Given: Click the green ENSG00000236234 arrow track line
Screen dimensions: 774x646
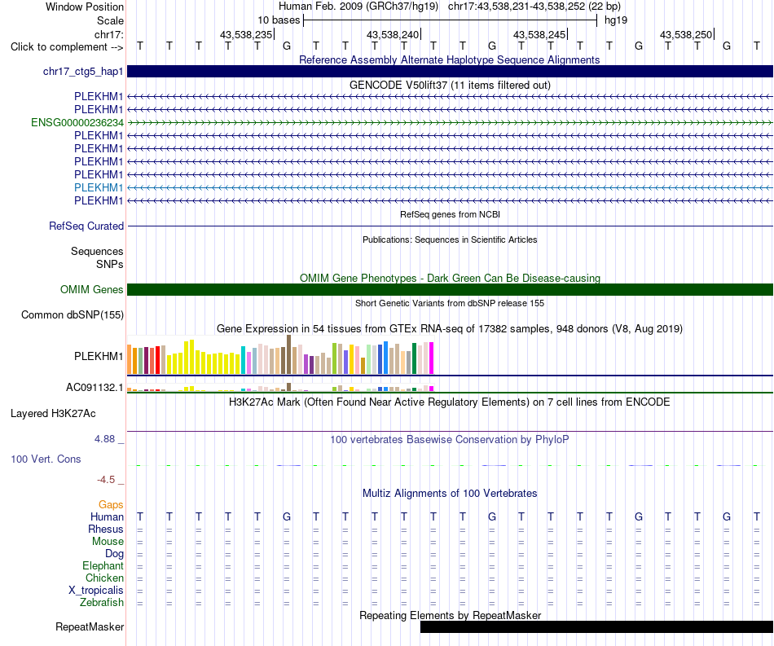Looking at the screenshot, I should 451,122.
